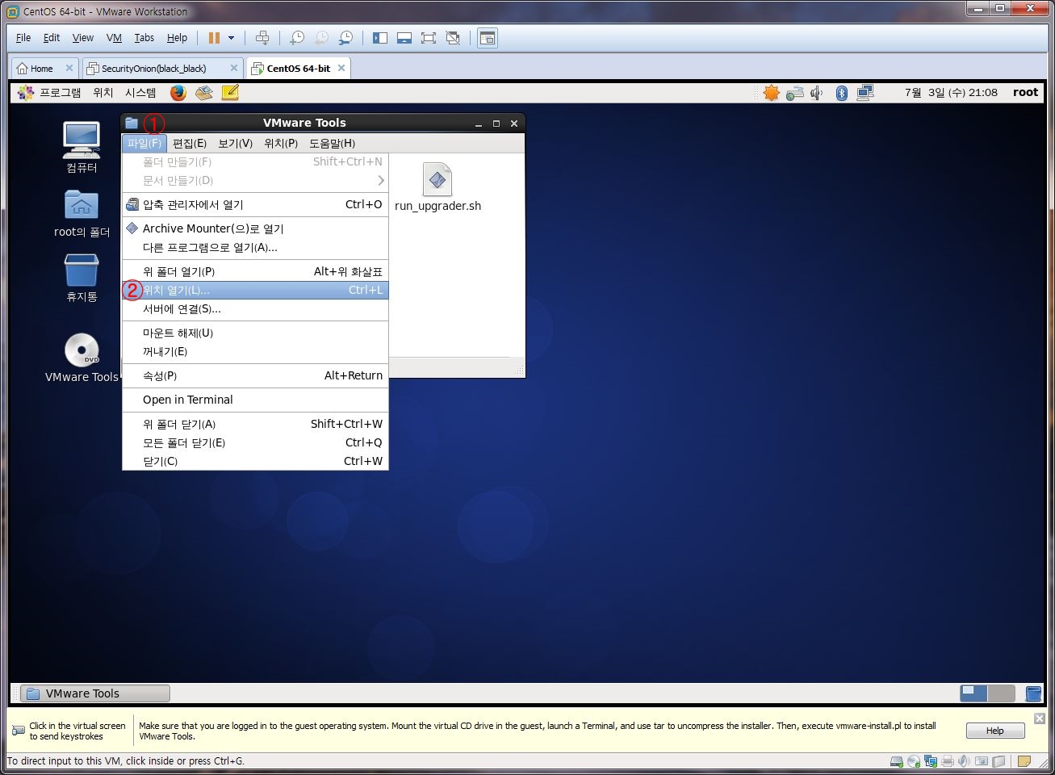Image resolution: width=1055 pixels, height=775 pixels.
Task: Open the 컴퓨터 desktop icon
Action: pyautogui.click(x=82, y=147)
